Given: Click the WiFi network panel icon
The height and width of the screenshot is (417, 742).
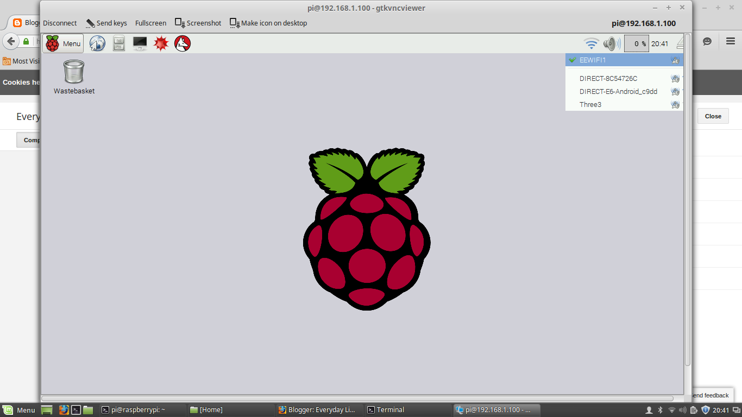Looking at the screenshot, I should (591, 43).
